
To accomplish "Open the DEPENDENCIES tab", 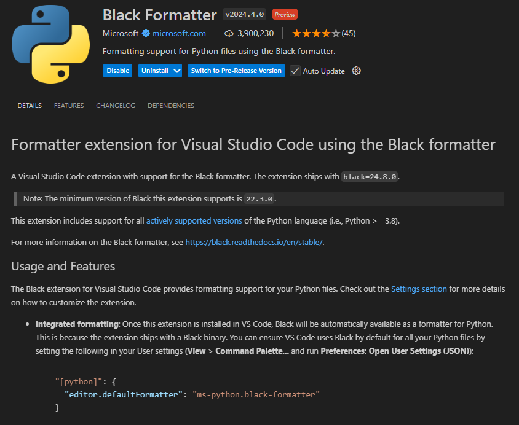I will pyautogui.click(x=171, y=106).
